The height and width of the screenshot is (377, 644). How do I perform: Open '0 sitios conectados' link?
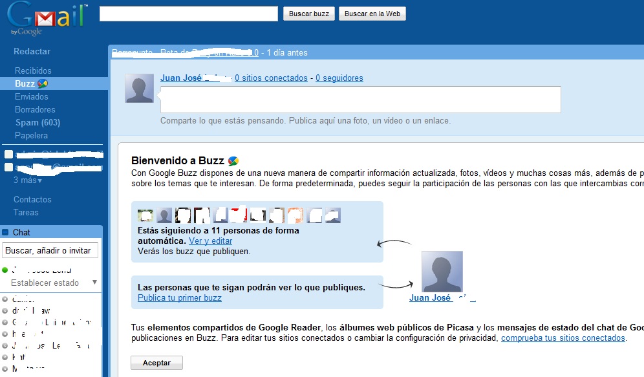(x=271, y=78)
